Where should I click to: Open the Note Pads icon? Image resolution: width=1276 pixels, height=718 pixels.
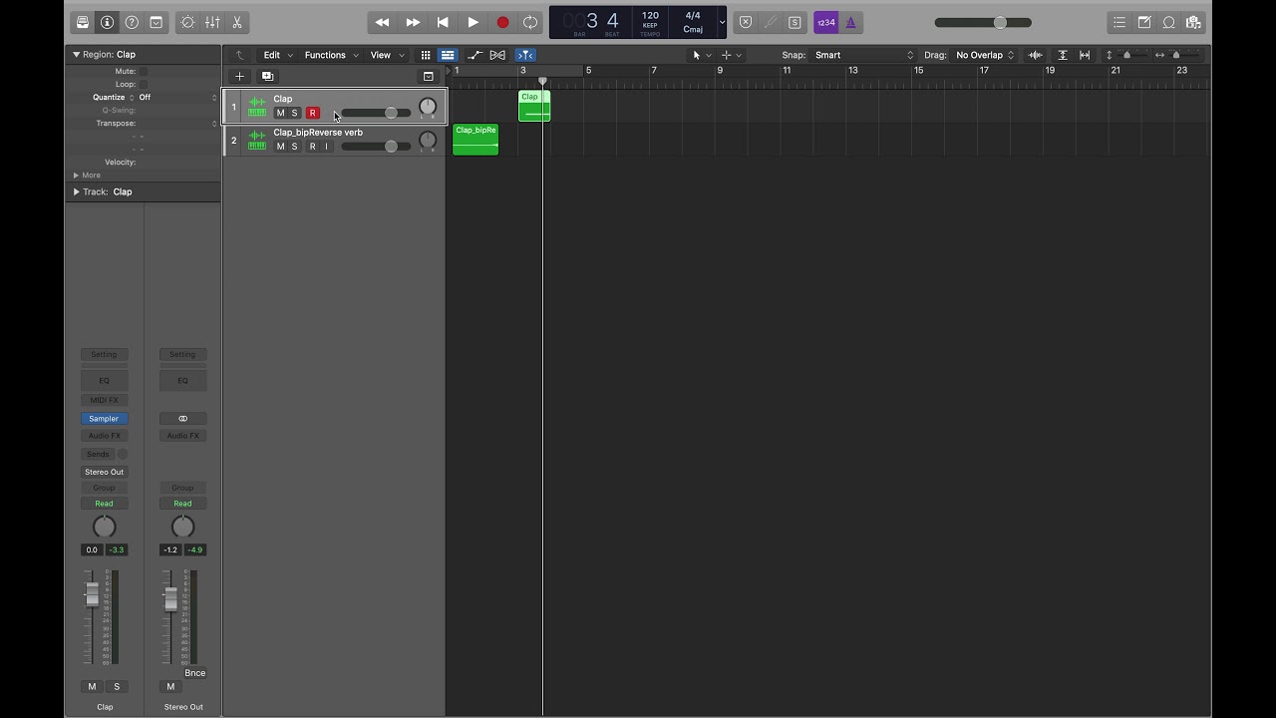(1144, 22)
